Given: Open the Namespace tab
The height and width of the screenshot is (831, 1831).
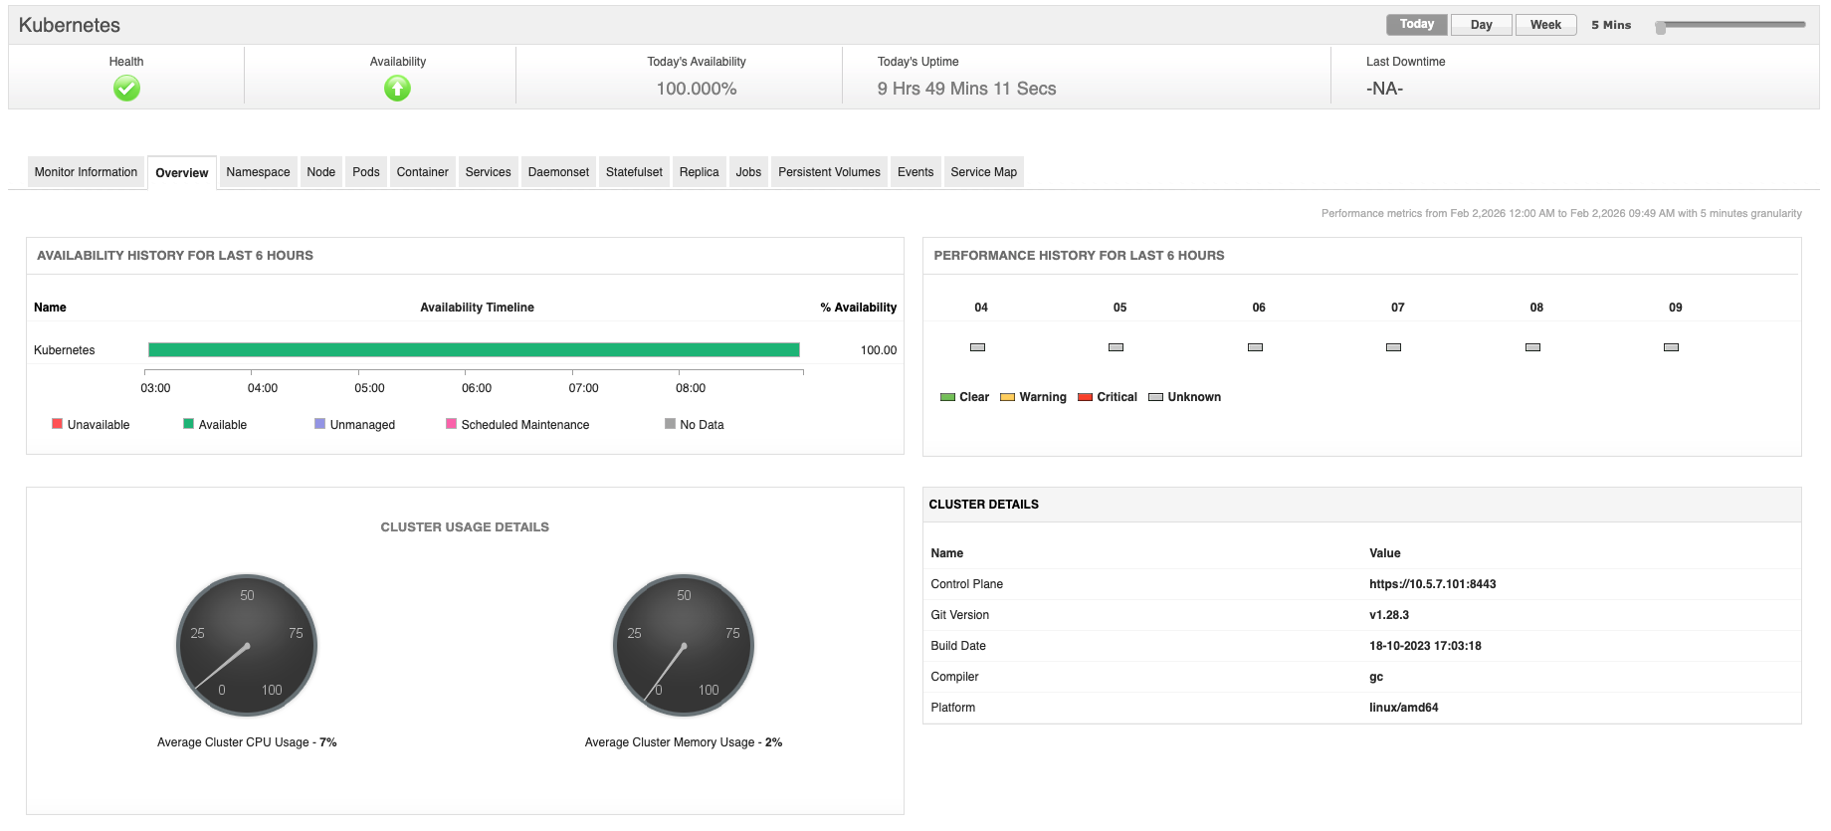Looking at the screenshot, I should (x=258, y=172).
